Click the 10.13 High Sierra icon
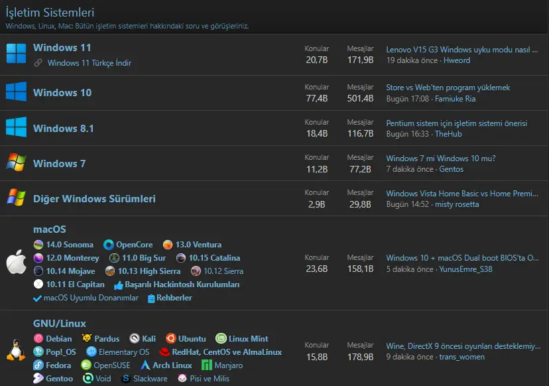This screenshot has width=549, height=386. (110, 271)
